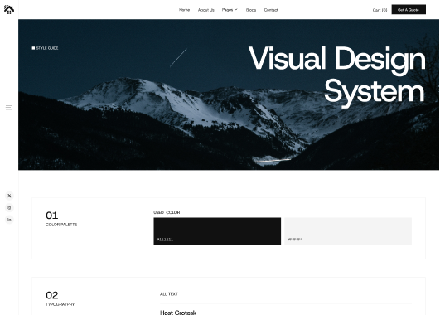Select the #111111 black color swatch
This screenshot has width=440, height=315.
tap(217, 231)
